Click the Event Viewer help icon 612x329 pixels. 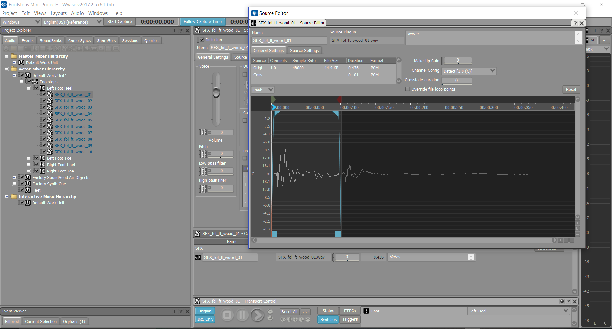[181, 311]
